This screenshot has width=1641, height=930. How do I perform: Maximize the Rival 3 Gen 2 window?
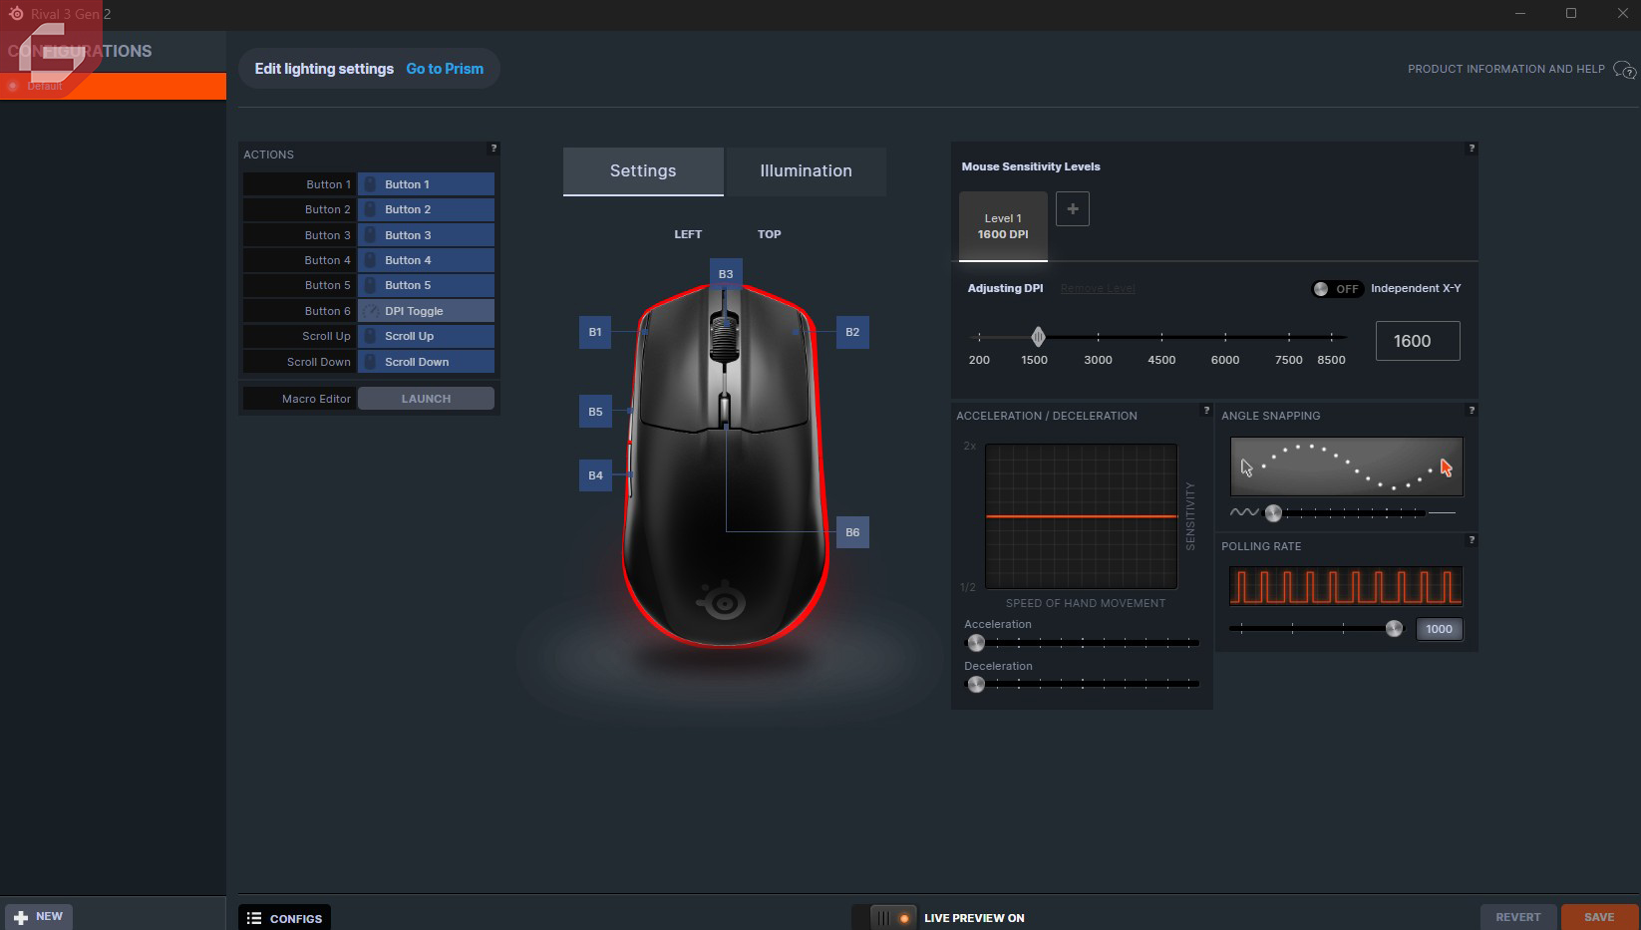1571,13
